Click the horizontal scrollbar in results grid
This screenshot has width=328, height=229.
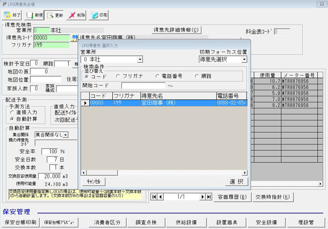(164, 173)
